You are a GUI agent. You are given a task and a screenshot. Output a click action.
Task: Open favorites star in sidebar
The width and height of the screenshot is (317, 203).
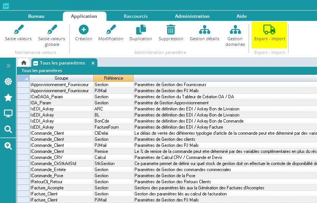tap(8, 98)
